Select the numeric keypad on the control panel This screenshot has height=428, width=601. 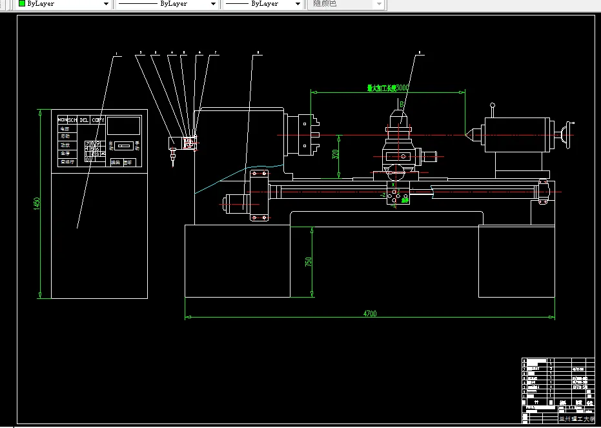tap(94, 151)
